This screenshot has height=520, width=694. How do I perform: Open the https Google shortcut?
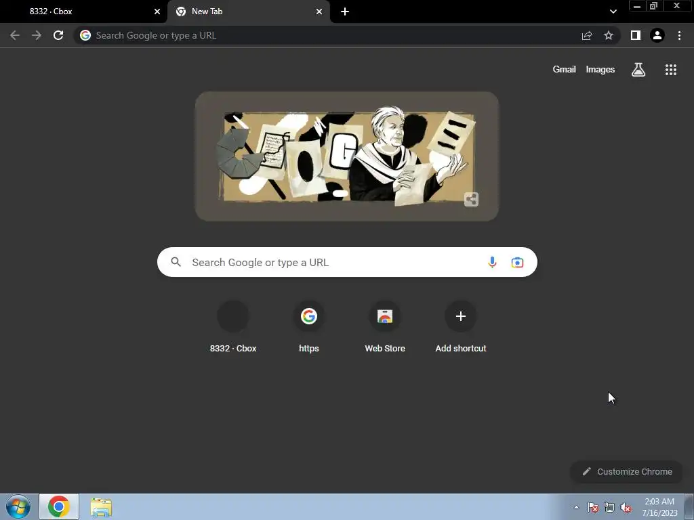tap(309, 326)
